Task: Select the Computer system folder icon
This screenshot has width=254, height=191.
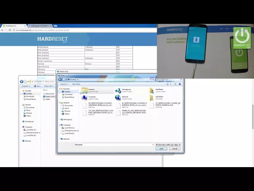Action: 85,97
